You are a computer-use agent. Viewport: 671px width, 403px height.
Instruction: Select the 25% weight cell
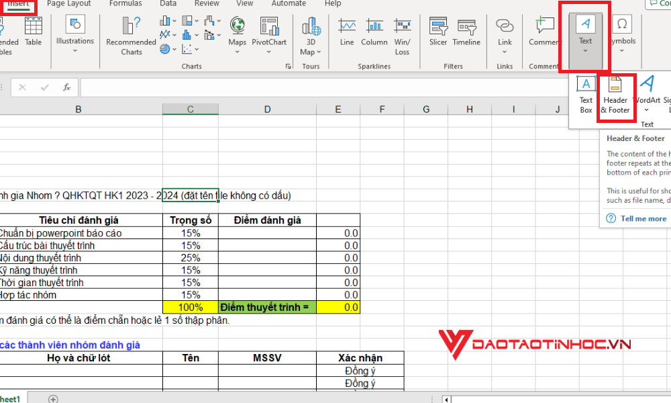[191, 258]
